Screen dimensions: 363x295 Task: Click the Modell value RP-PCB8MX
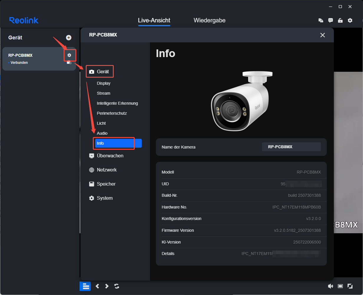tap(309, 172)
